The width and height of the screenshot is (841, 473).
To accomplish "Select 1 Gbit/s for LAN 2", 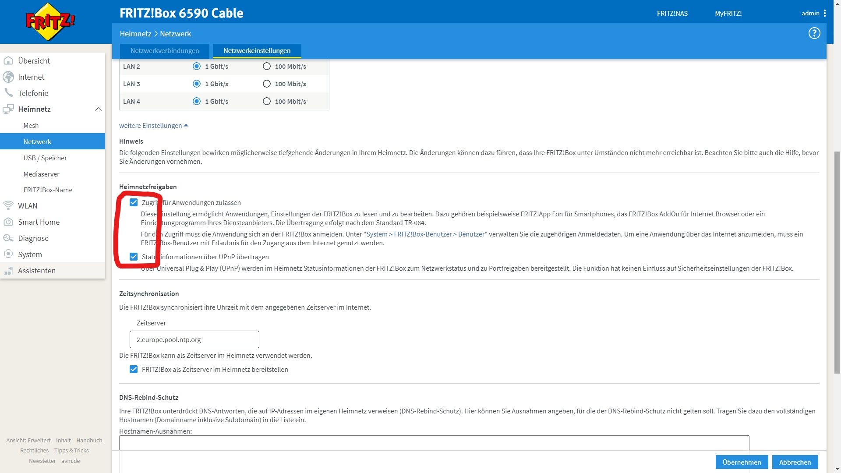I will pos(197,66).
